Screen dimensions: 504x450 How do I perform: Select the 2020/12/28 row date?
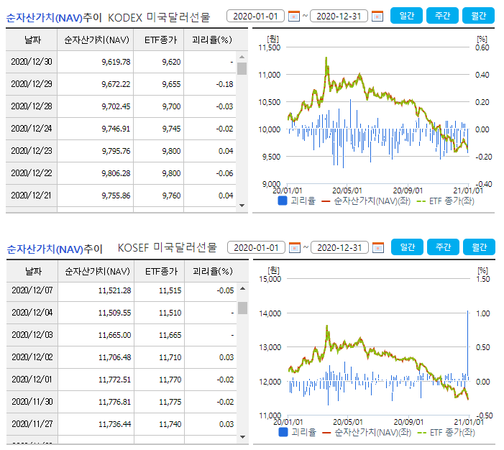32,106
